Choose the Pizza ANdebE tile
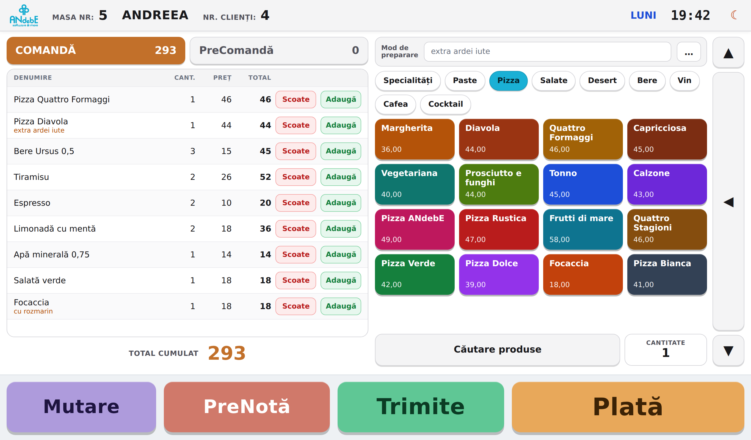This screenshot has height=440, width=751. (415, 229)
